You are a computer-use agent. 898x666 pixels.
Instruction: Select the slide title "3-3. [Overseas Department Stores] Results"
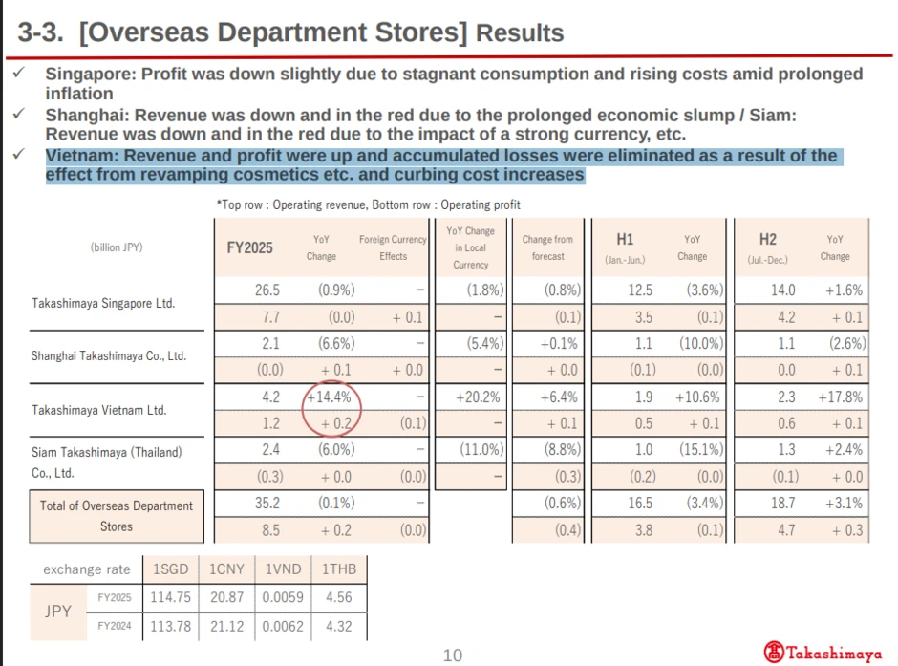point(291,32)
